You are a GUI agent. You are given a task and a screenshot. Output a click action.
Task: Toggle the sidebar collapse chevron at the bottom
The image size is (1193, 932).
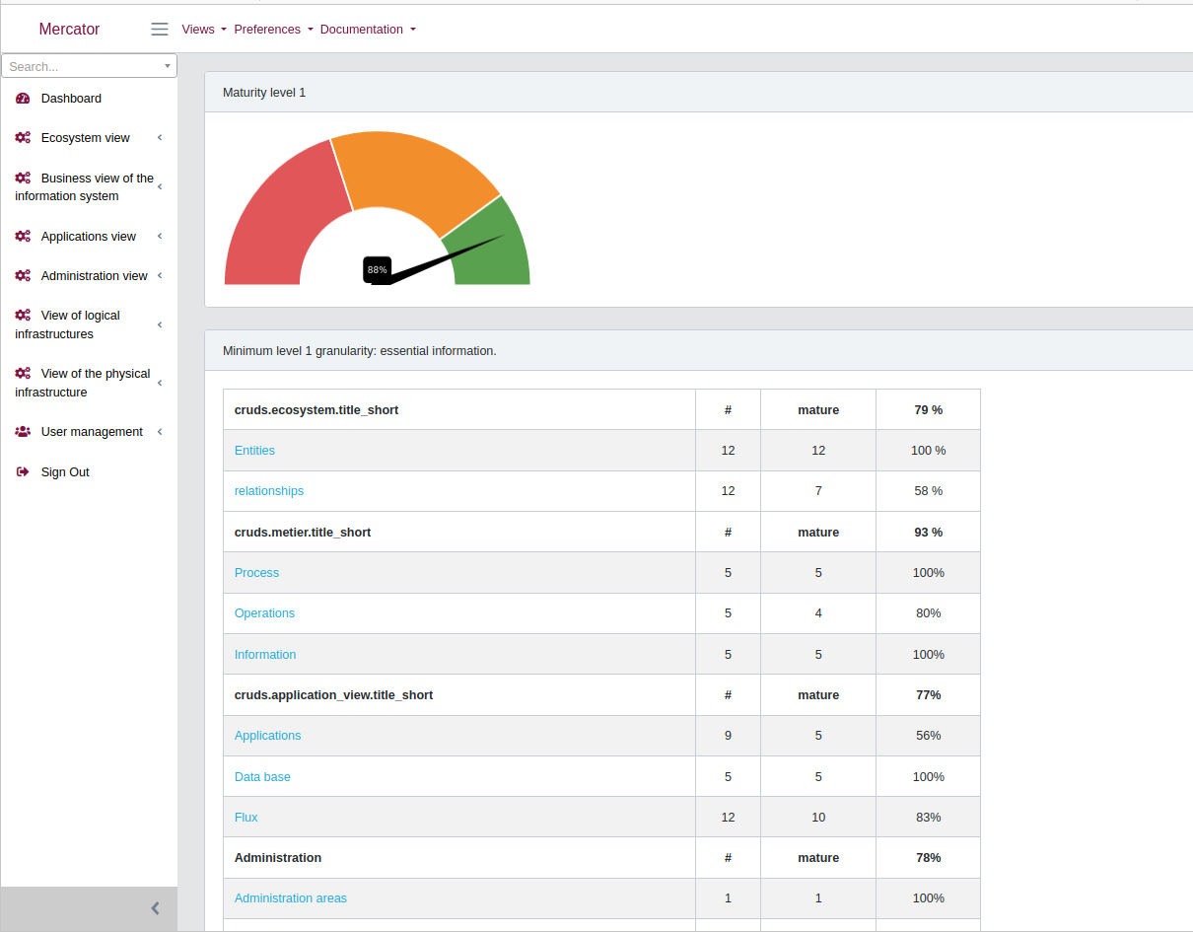[x=155, y=907]
